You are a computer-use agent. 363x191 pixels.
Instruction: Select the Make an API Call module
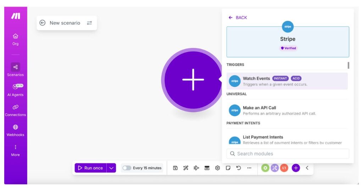click(x=287, y=110)
